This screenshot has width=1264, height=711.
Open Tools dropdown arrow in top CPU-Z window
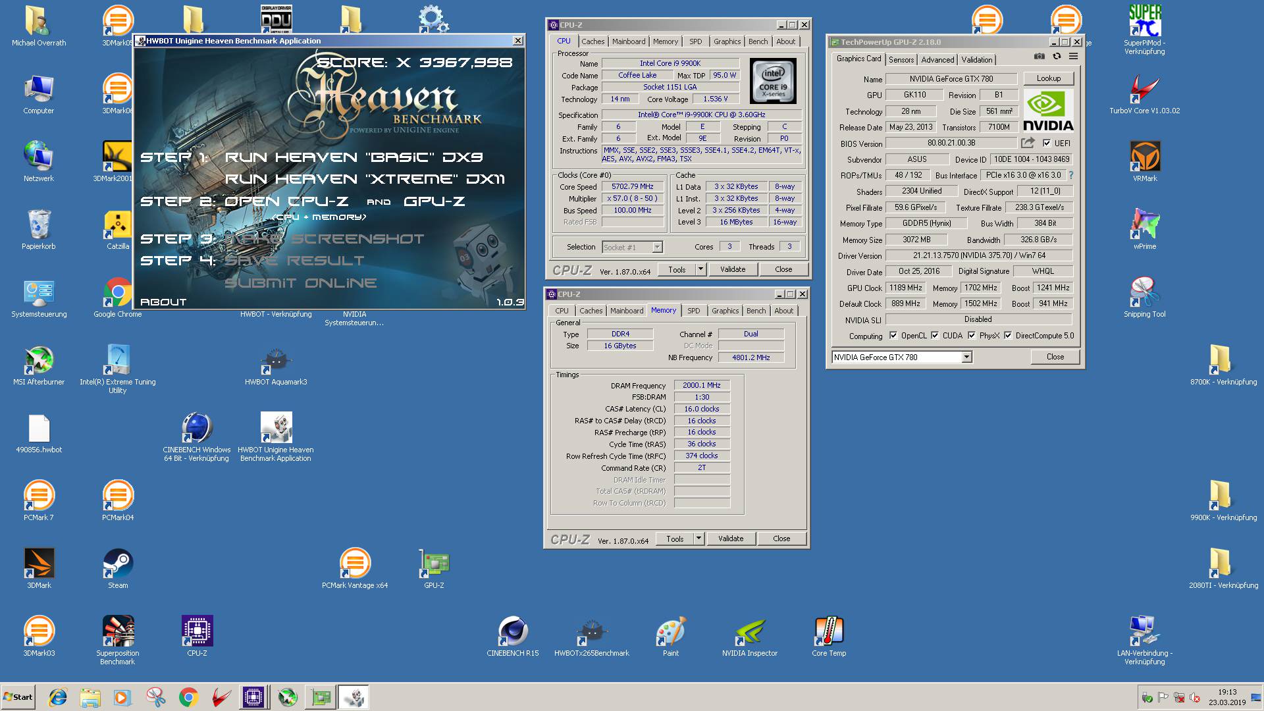(x=700, y=269)
